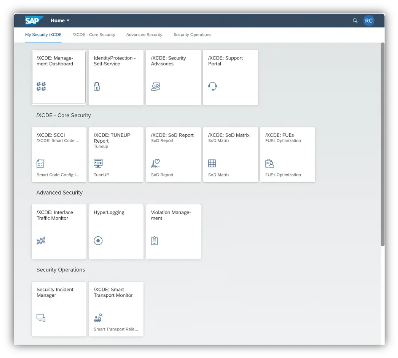
Task: Click 'Smart Transport Rele...' footer text
Action: (x=116, y=329)
